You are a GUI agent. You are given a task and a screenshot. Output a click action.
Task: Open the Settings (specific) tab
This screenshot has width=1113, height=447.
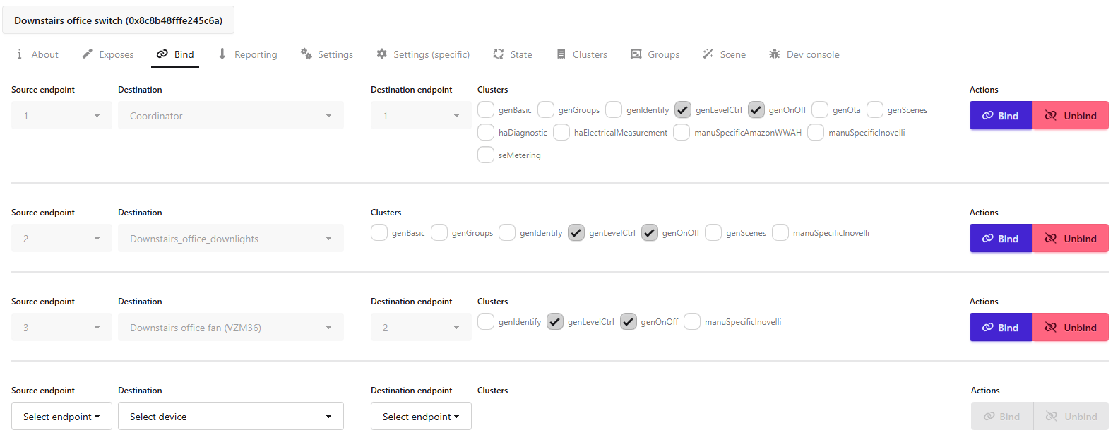pyautogui.click(x=423, y=54)
